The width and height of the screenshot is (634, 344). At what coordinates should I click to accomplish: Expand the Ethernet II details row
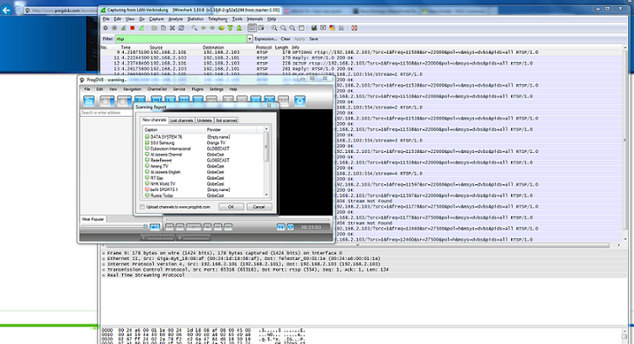[x=102, y=258]
